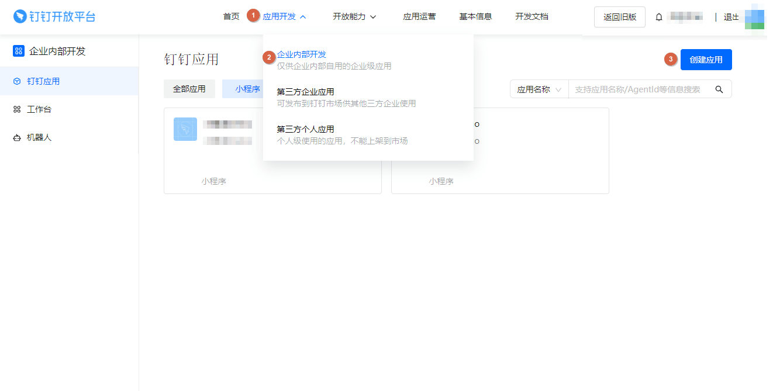Click the first mini-app thumbnail icon
The image size is (773, 391).
[185, 129]
